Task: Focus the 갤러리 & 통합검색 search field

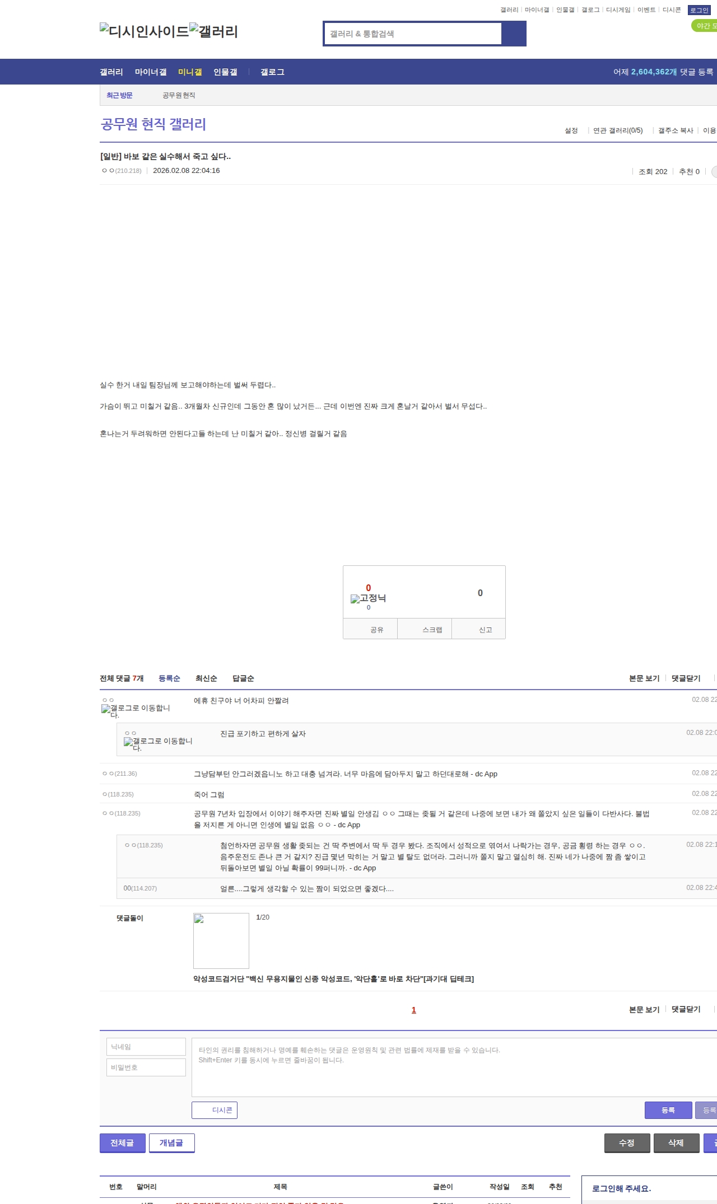Action: [x=413, y=34]
